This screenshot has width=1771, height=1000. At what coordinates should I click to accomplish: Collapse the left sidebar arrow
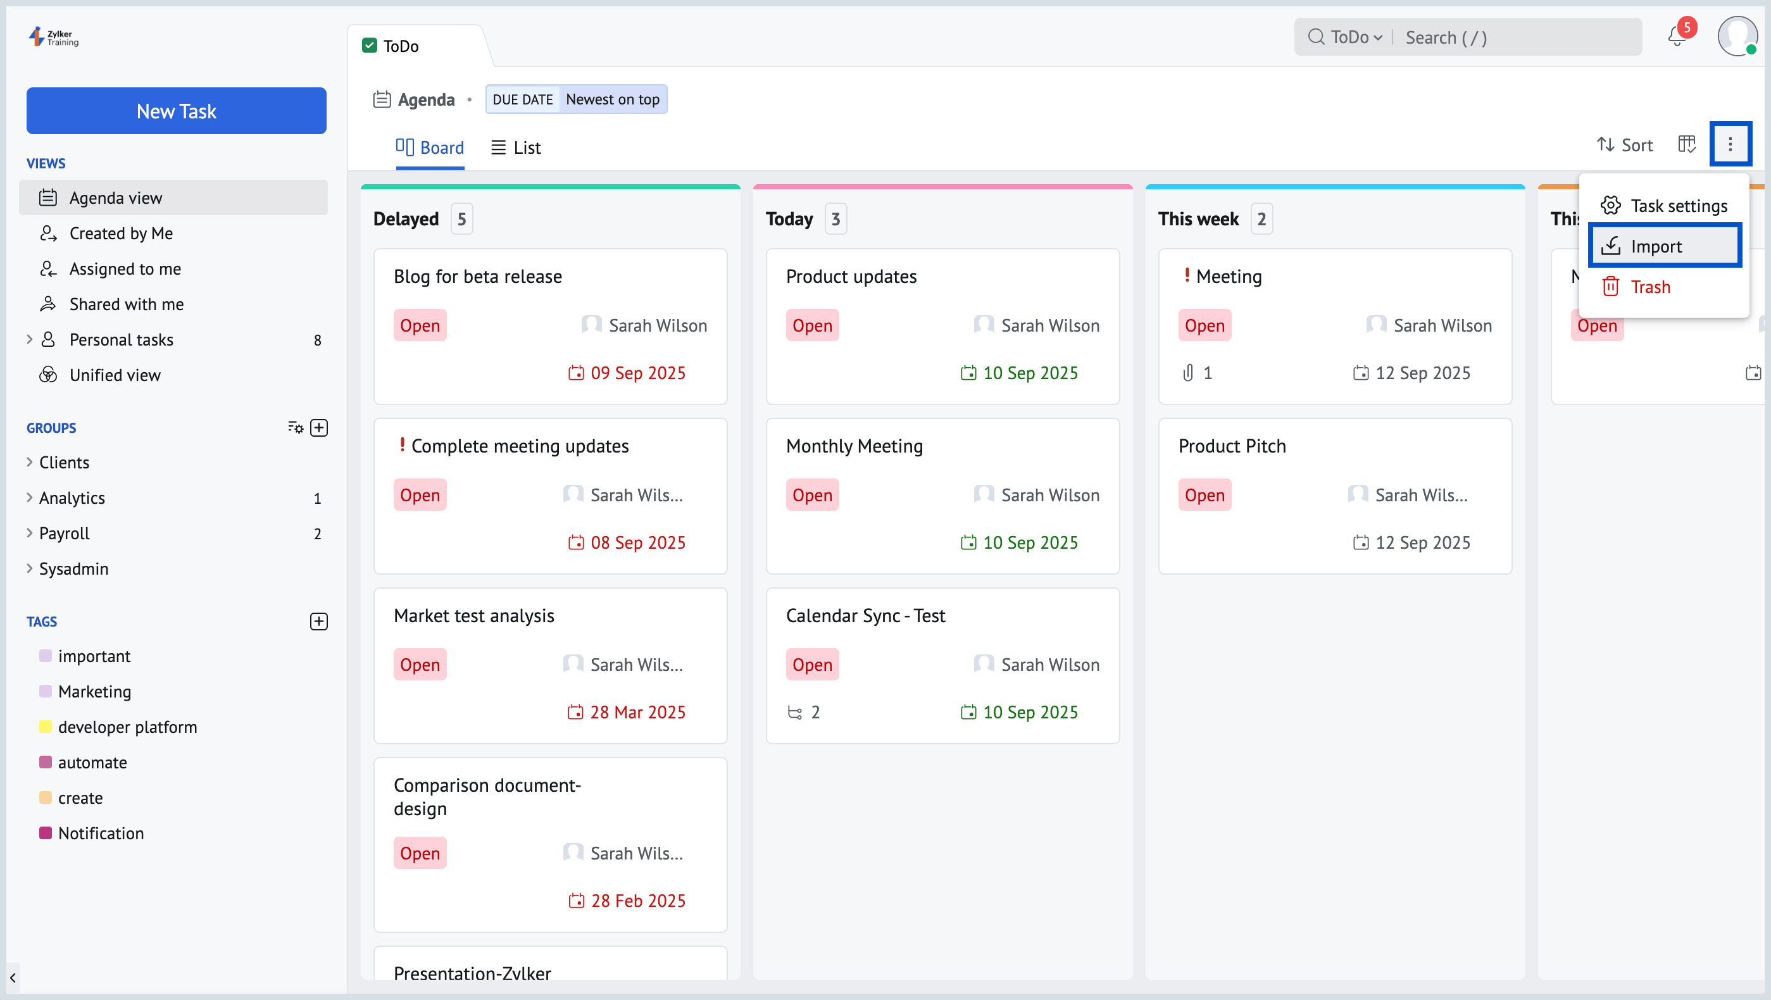[13, 977]
